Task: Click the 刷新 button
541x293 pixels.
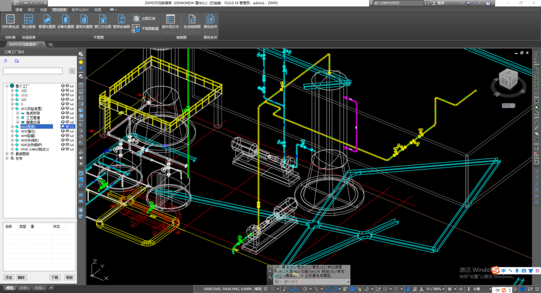Action: (69, 277)
